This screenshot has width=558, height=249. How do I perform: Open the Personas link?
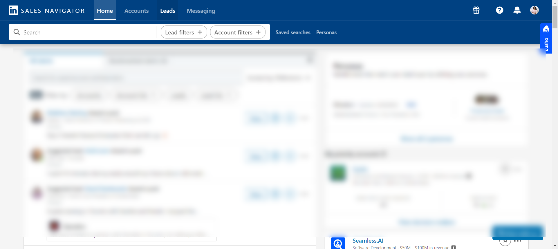326,32
